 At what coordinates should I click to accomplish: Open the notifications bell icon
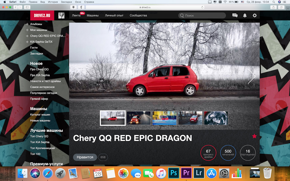tap(245, 15)
